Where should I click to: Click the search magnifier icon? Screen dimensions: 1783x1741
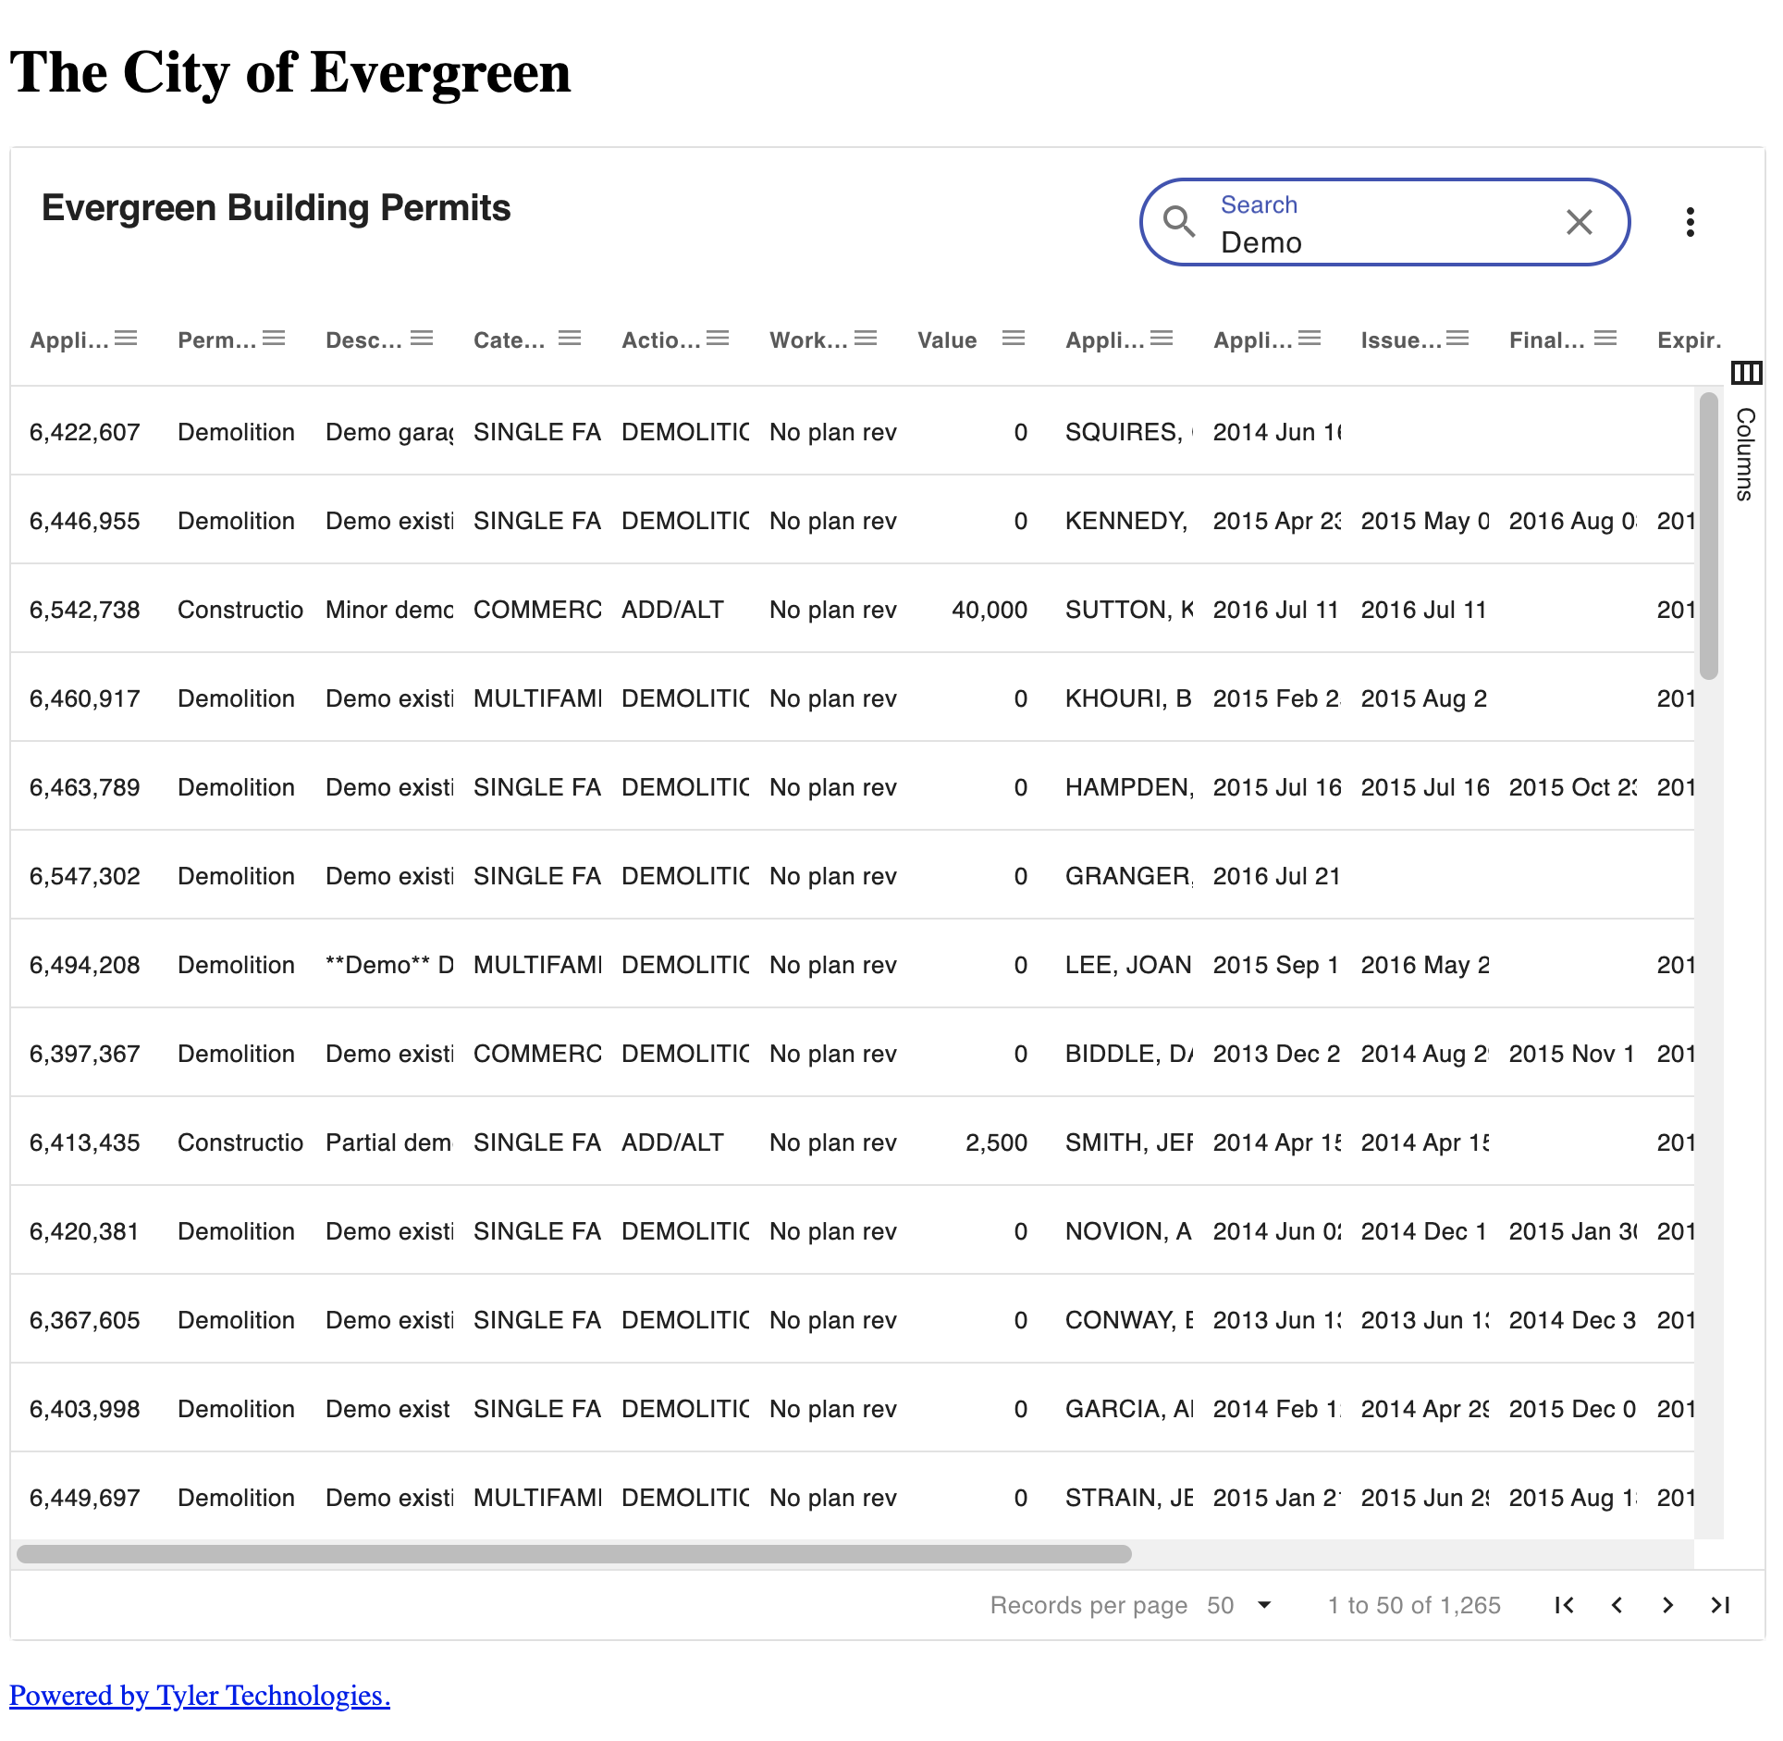tap(1179, 222)
